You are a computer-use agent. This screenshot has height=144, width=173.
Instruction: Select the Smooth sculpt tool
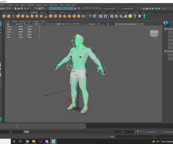9,16
